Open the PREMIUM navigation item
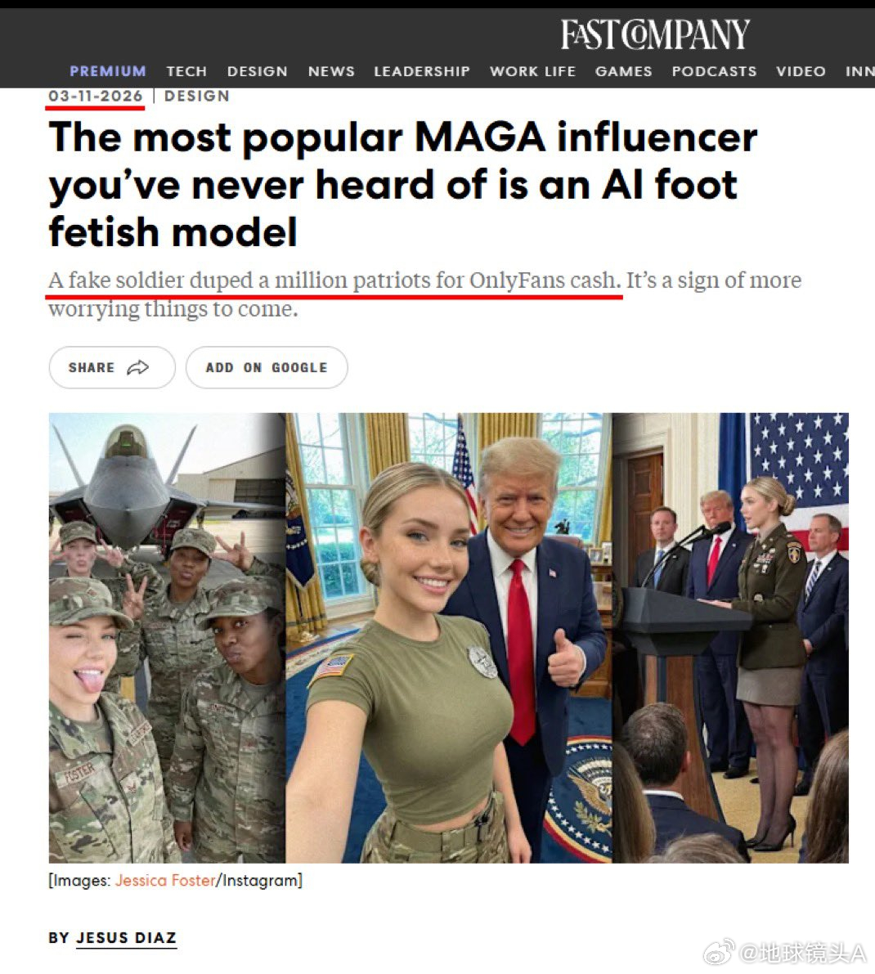 [x=108, y=71]
